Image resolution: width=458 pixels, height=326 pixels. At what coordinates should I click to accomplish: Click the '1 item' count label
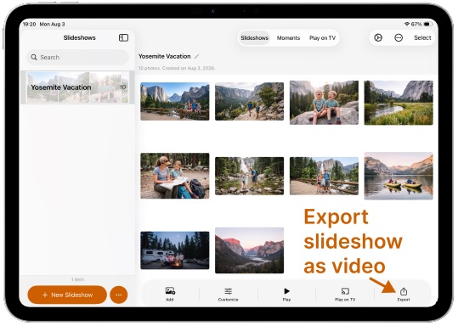(x=77, y=279)
